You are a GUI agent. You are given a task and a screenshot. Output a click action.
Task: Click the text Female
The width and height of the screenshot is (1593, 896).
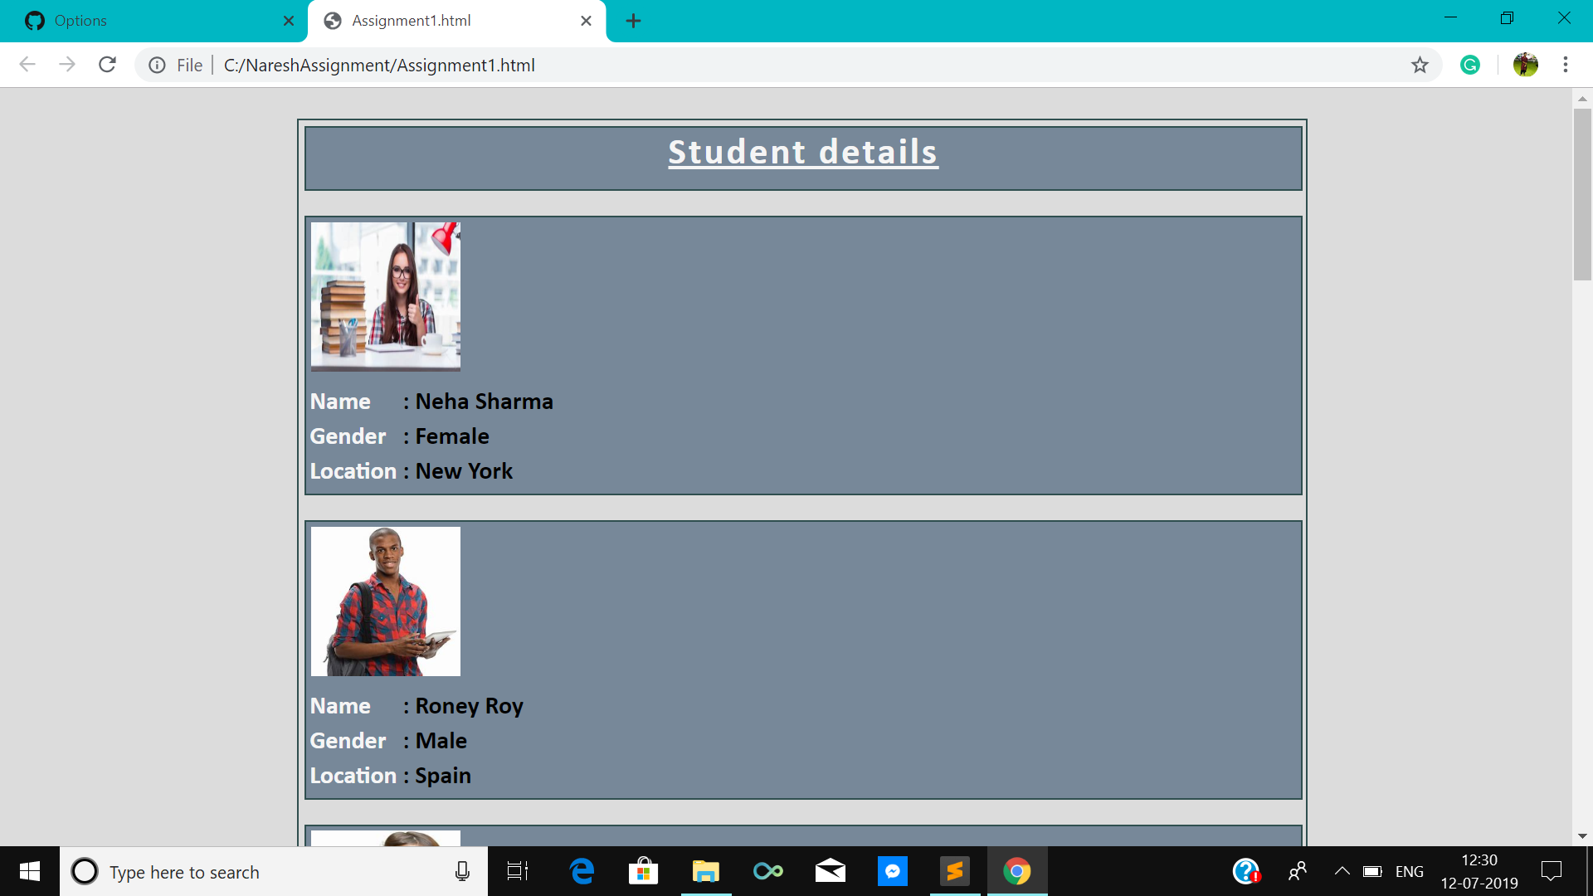(x=452, y=436)
